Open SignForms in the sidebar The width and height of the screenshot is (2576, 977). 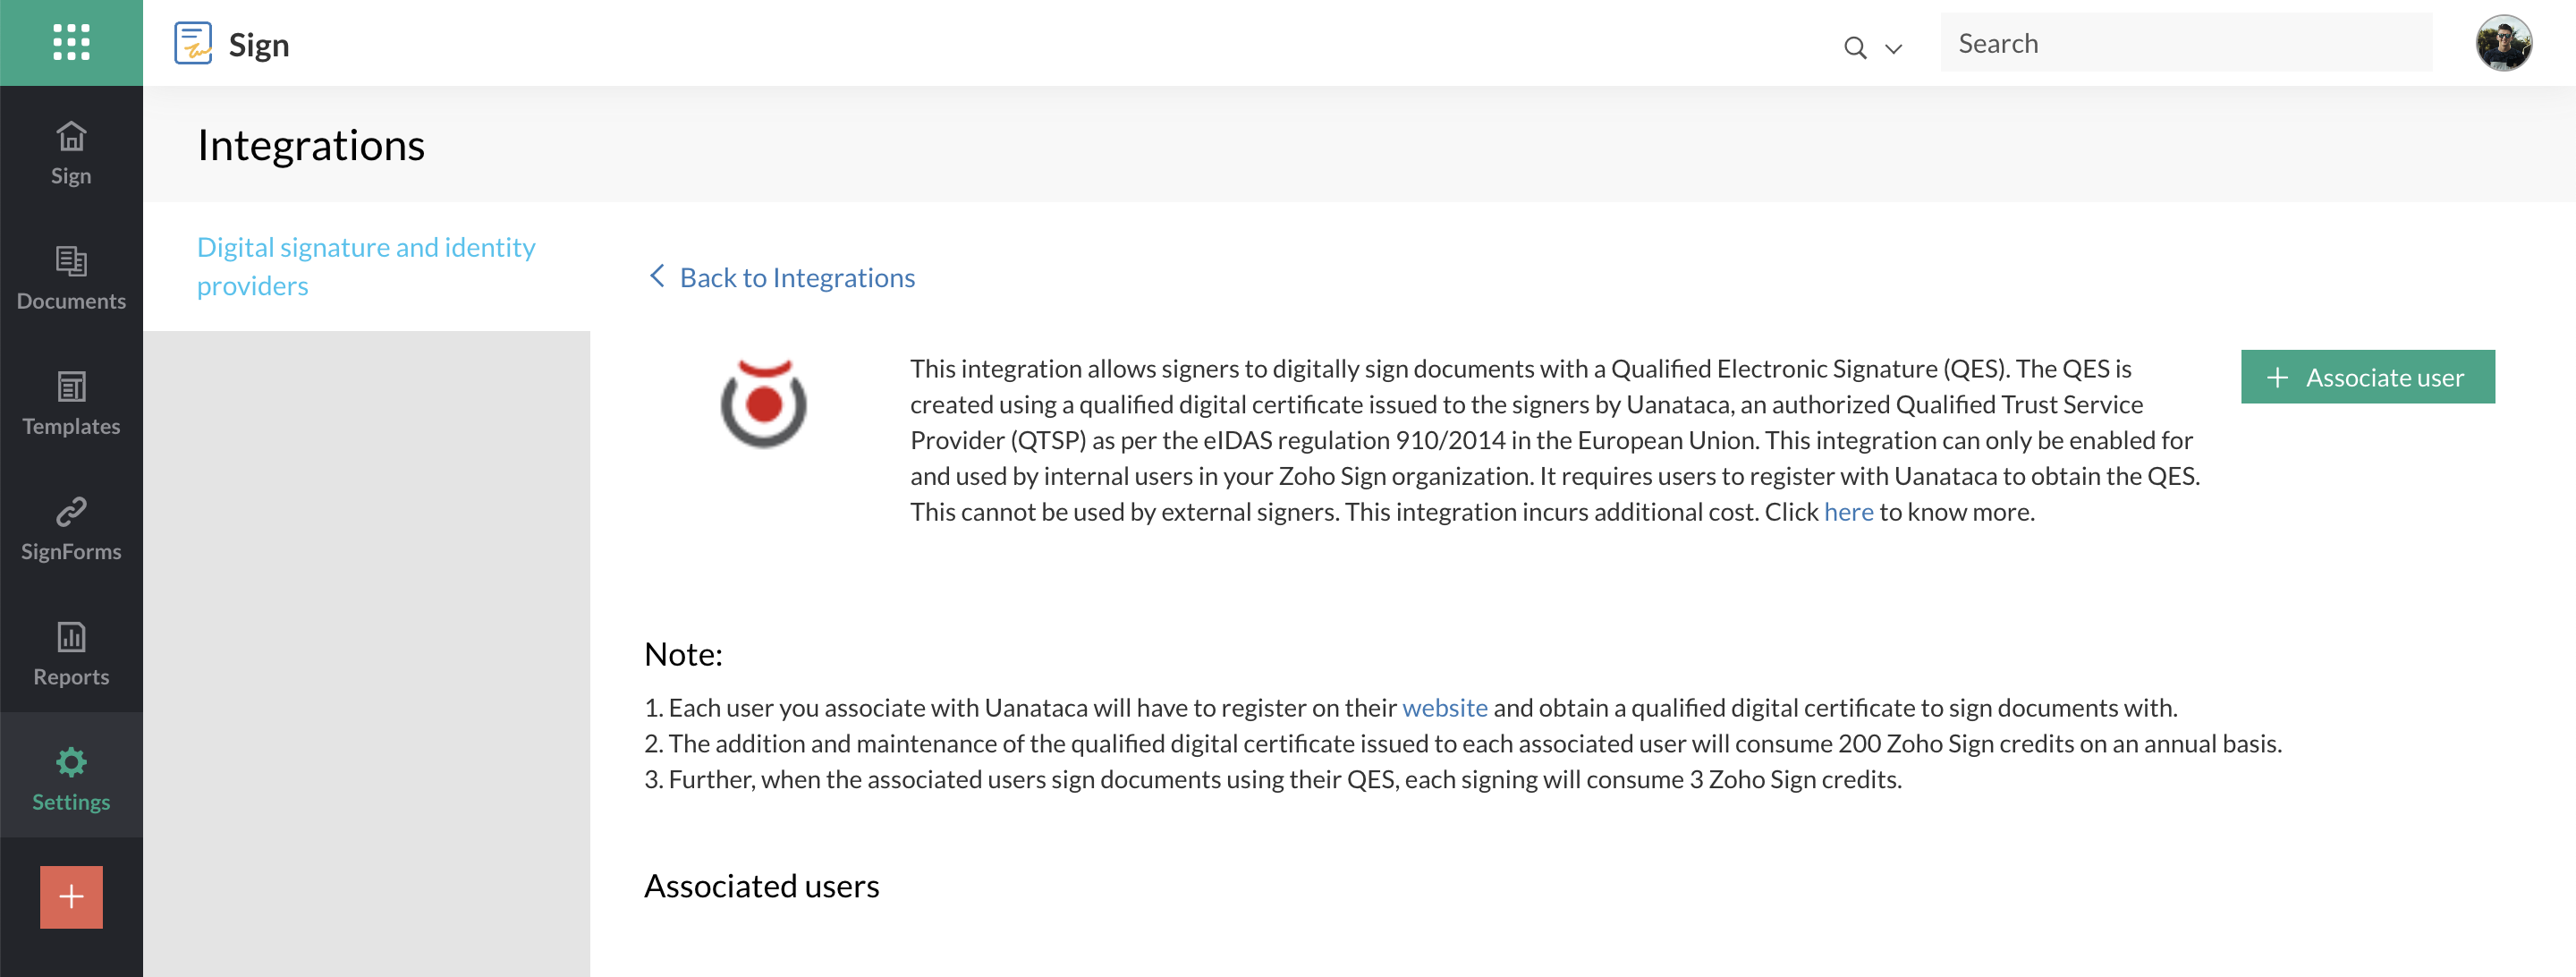[71, 528]
